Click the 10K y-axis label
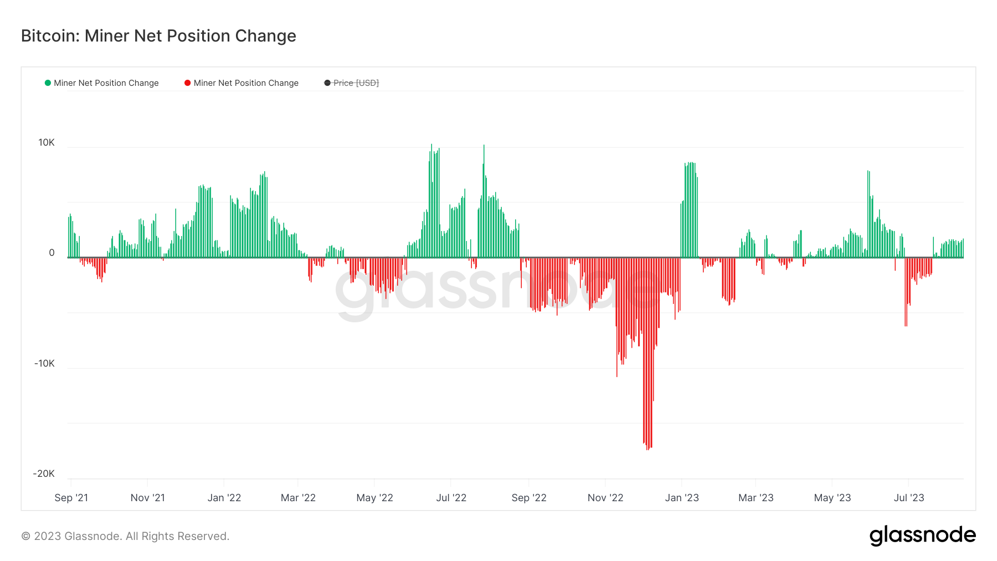Viewport: 997px width, 561px height. click(x=47, y=143)
